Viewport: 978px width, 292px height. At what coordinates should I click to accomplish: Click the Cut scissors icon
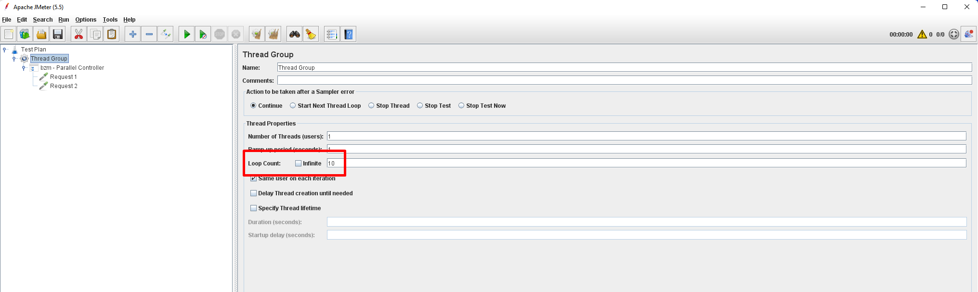point(79,34)
